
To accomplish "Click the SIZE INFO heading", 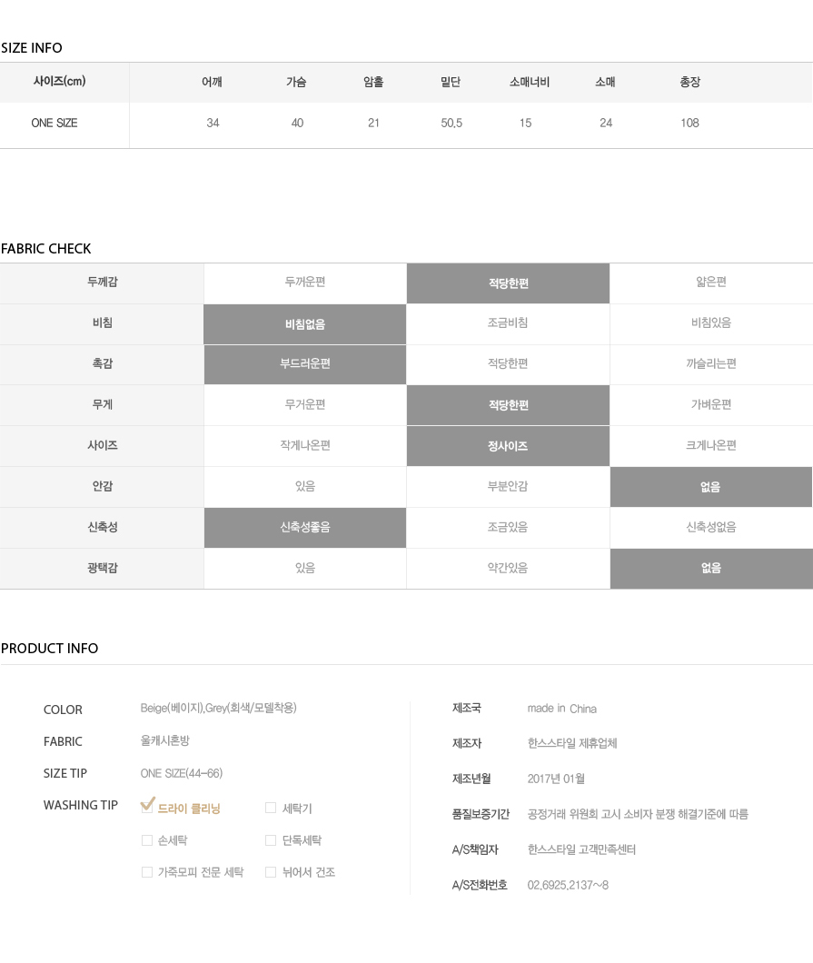I will [x=31, y=48].
